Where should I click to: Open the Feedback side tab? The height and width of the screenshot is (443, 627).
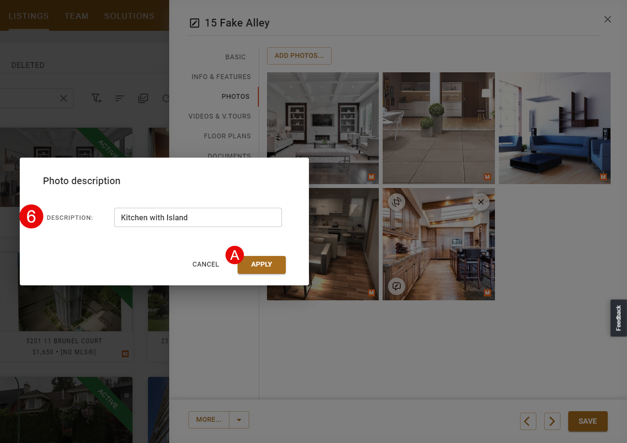tap(619, 318)
